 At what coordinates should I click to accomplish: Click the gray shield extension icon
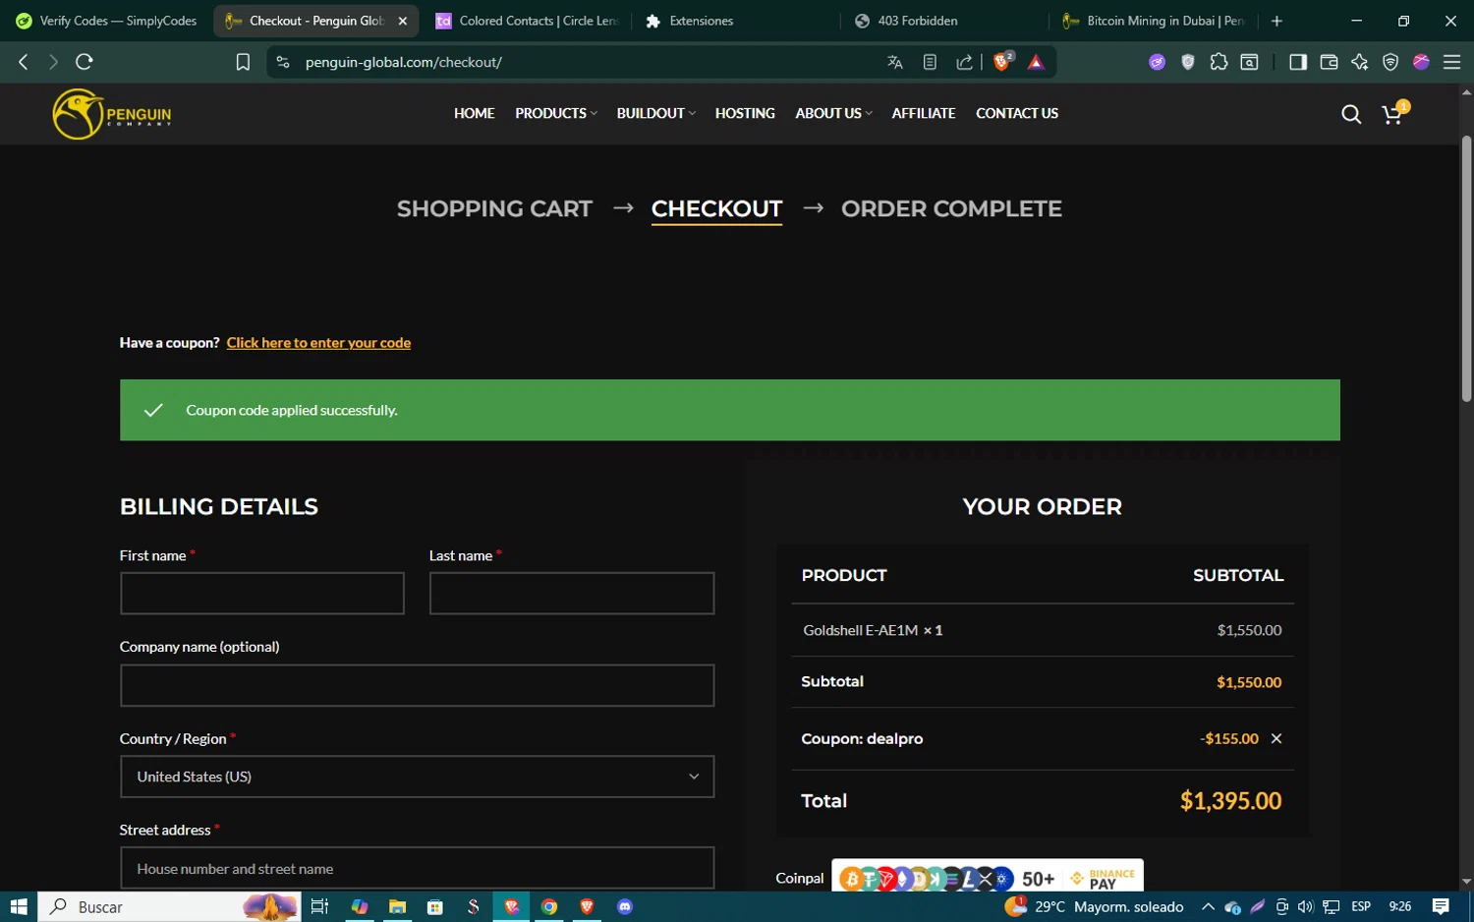coord(1188,62)
